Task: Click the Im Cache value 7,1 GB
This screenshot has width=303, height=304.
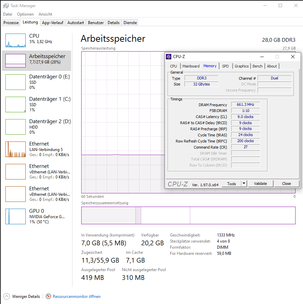Action: [x=135, y=260]
